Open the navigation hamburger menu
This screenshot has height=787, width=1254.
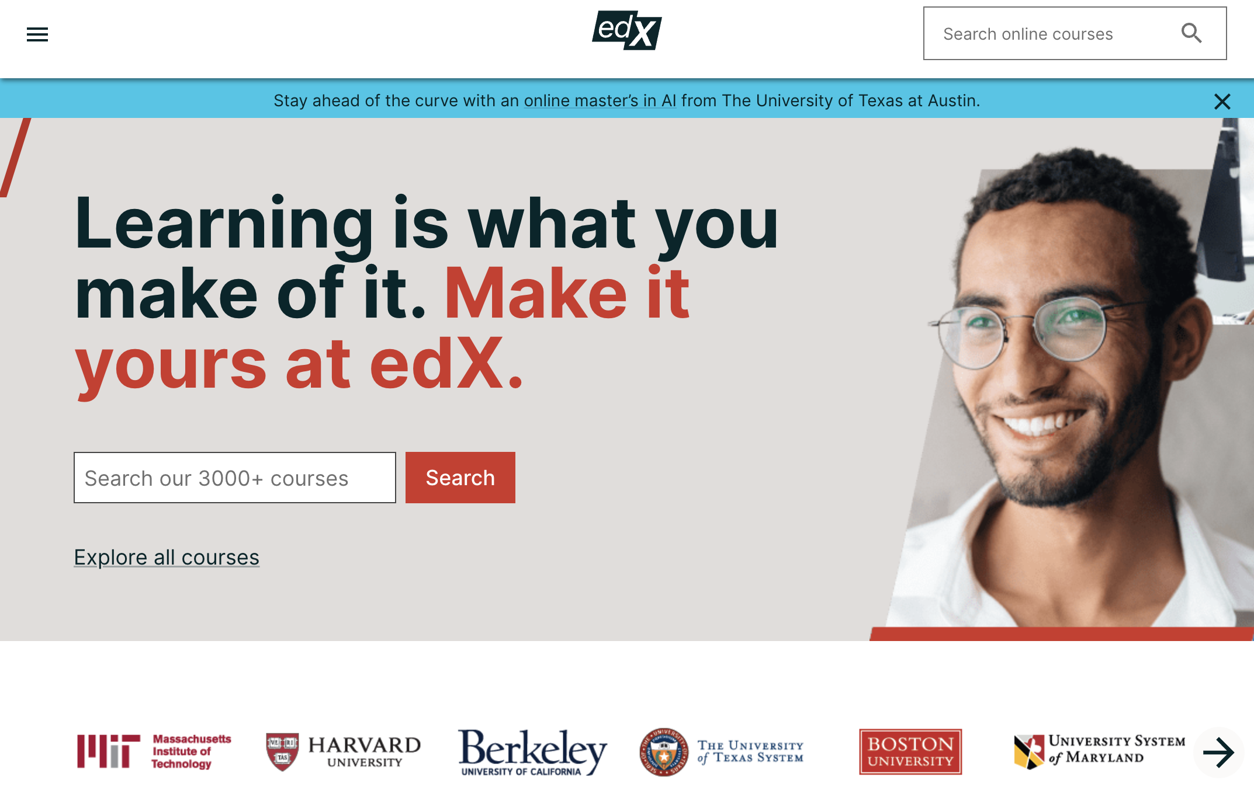[x=37, y=34]
